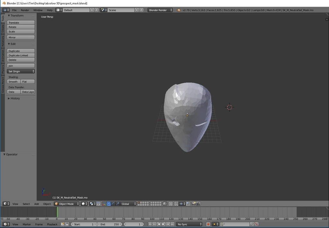Click OpenGL render image camera icon

[194, 204]
